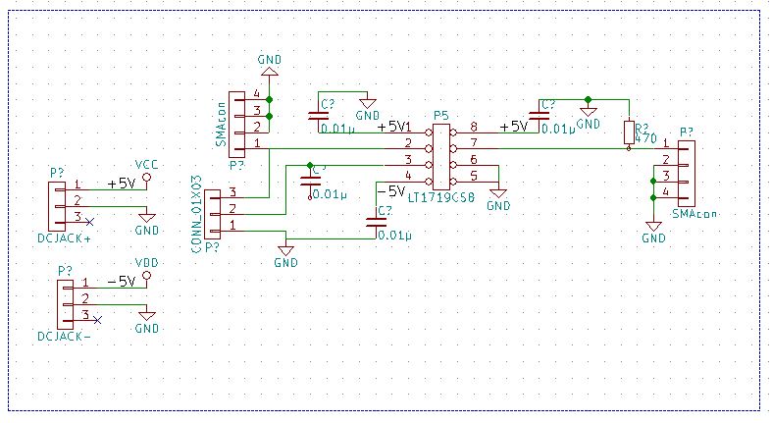Screen dimensions: 771x423
Task: Select the capacitor connected to the +5V1 net
Action: click(318, 116)
